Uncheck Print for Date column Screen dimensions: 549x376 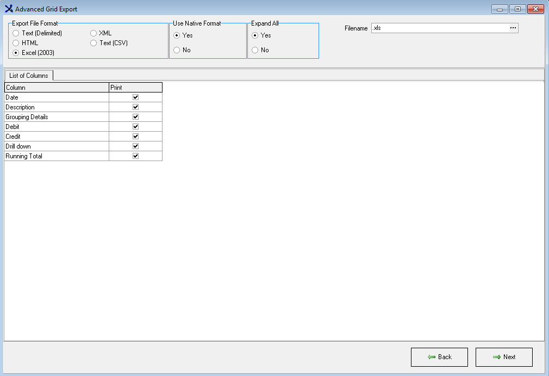coord(136,97)
